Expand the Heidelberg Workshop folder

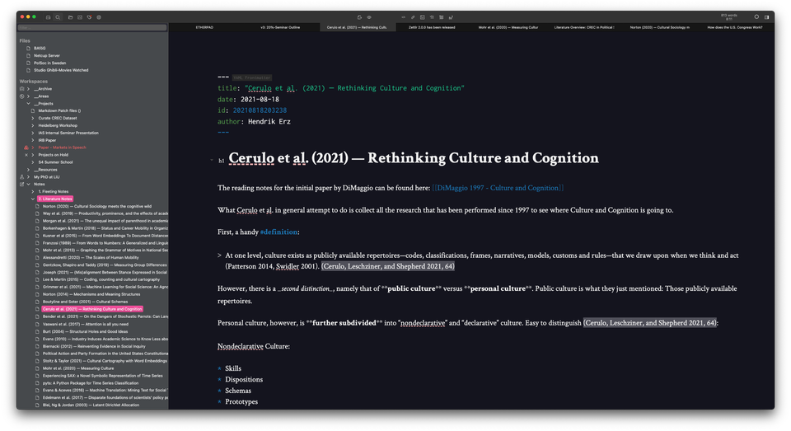(x=33, y=125)
